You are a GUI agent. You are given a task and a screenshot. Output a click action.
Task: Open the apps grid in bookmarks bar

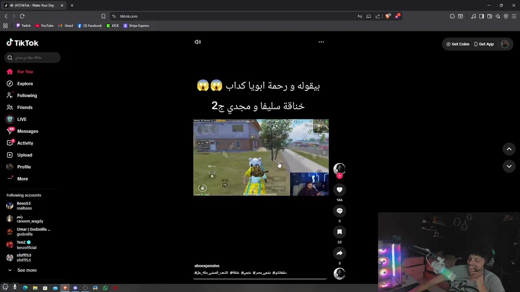(x=5, y=26)
